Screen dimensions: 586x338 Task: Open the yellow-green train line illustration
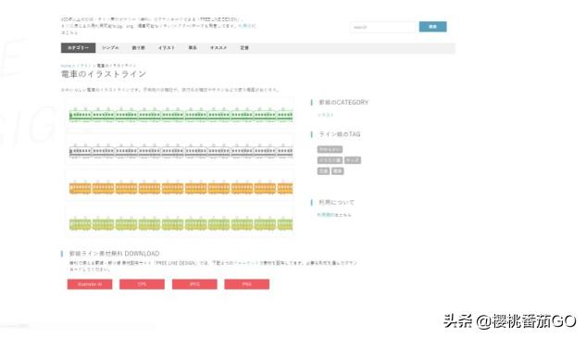point(180,223)
